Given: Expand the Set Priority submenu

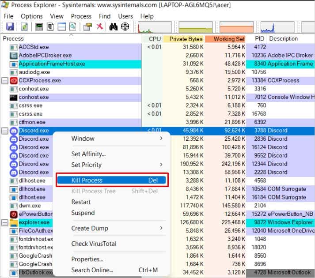Looking at the screenshot, I should [x=112, y=165].
